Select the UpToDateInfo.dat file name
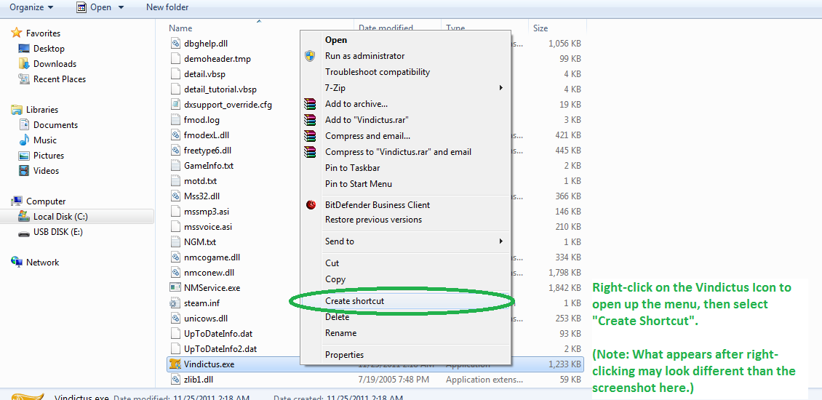Viewport: 822px width, 400px height. tap(219, 333)
